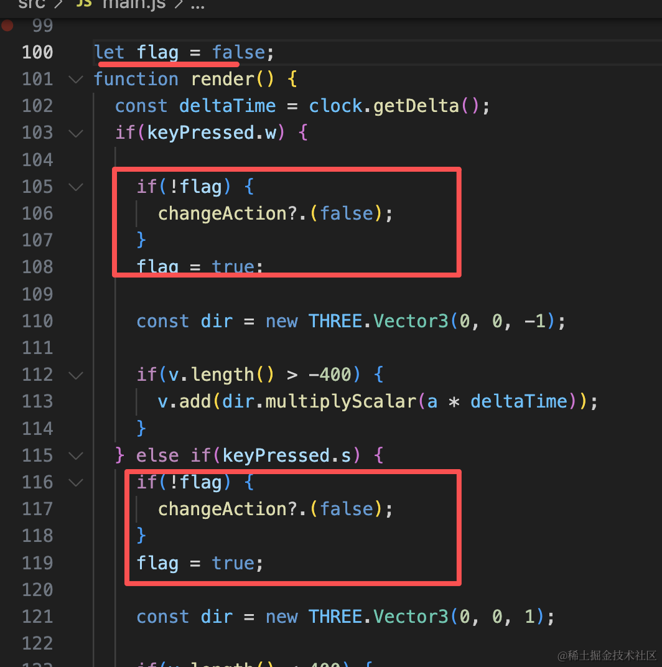Viewport: 662px width, 667px height.
Task: Fold the if(!flag) block at line 116
Action: 76,483
